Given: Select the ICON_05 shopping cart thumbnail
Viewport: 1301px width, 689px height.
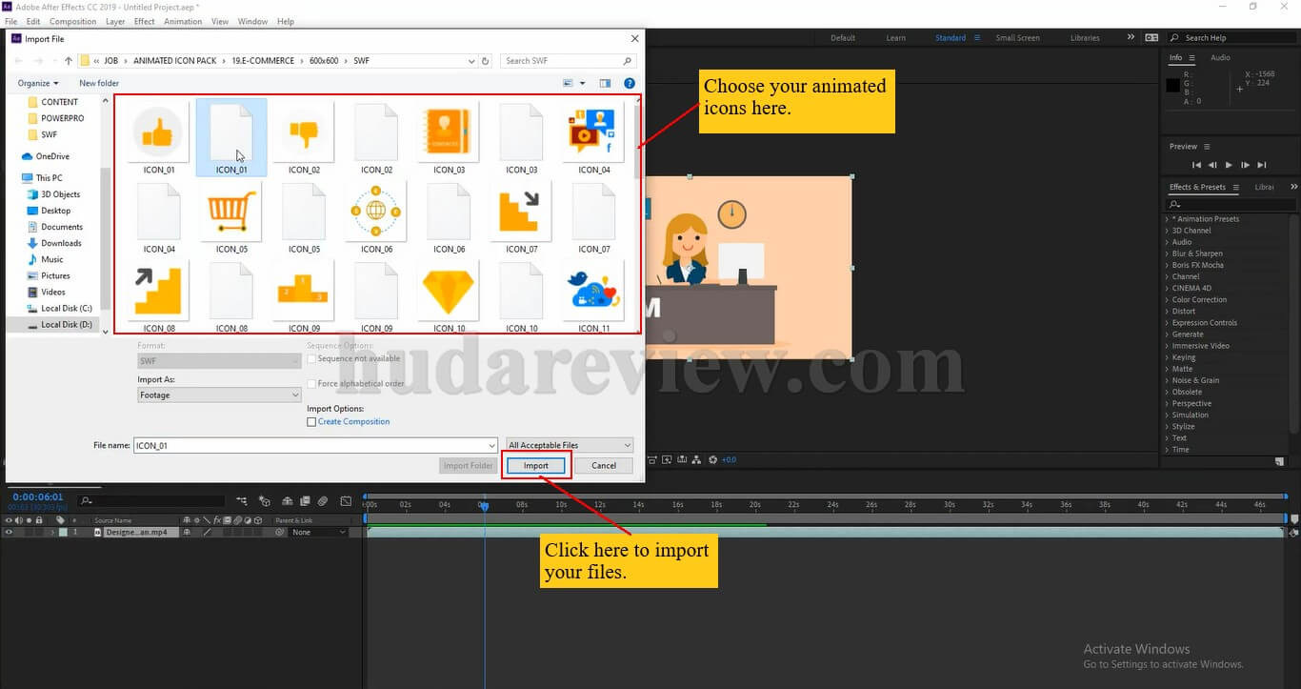Looking at the screenshot, I should [230, 212].
